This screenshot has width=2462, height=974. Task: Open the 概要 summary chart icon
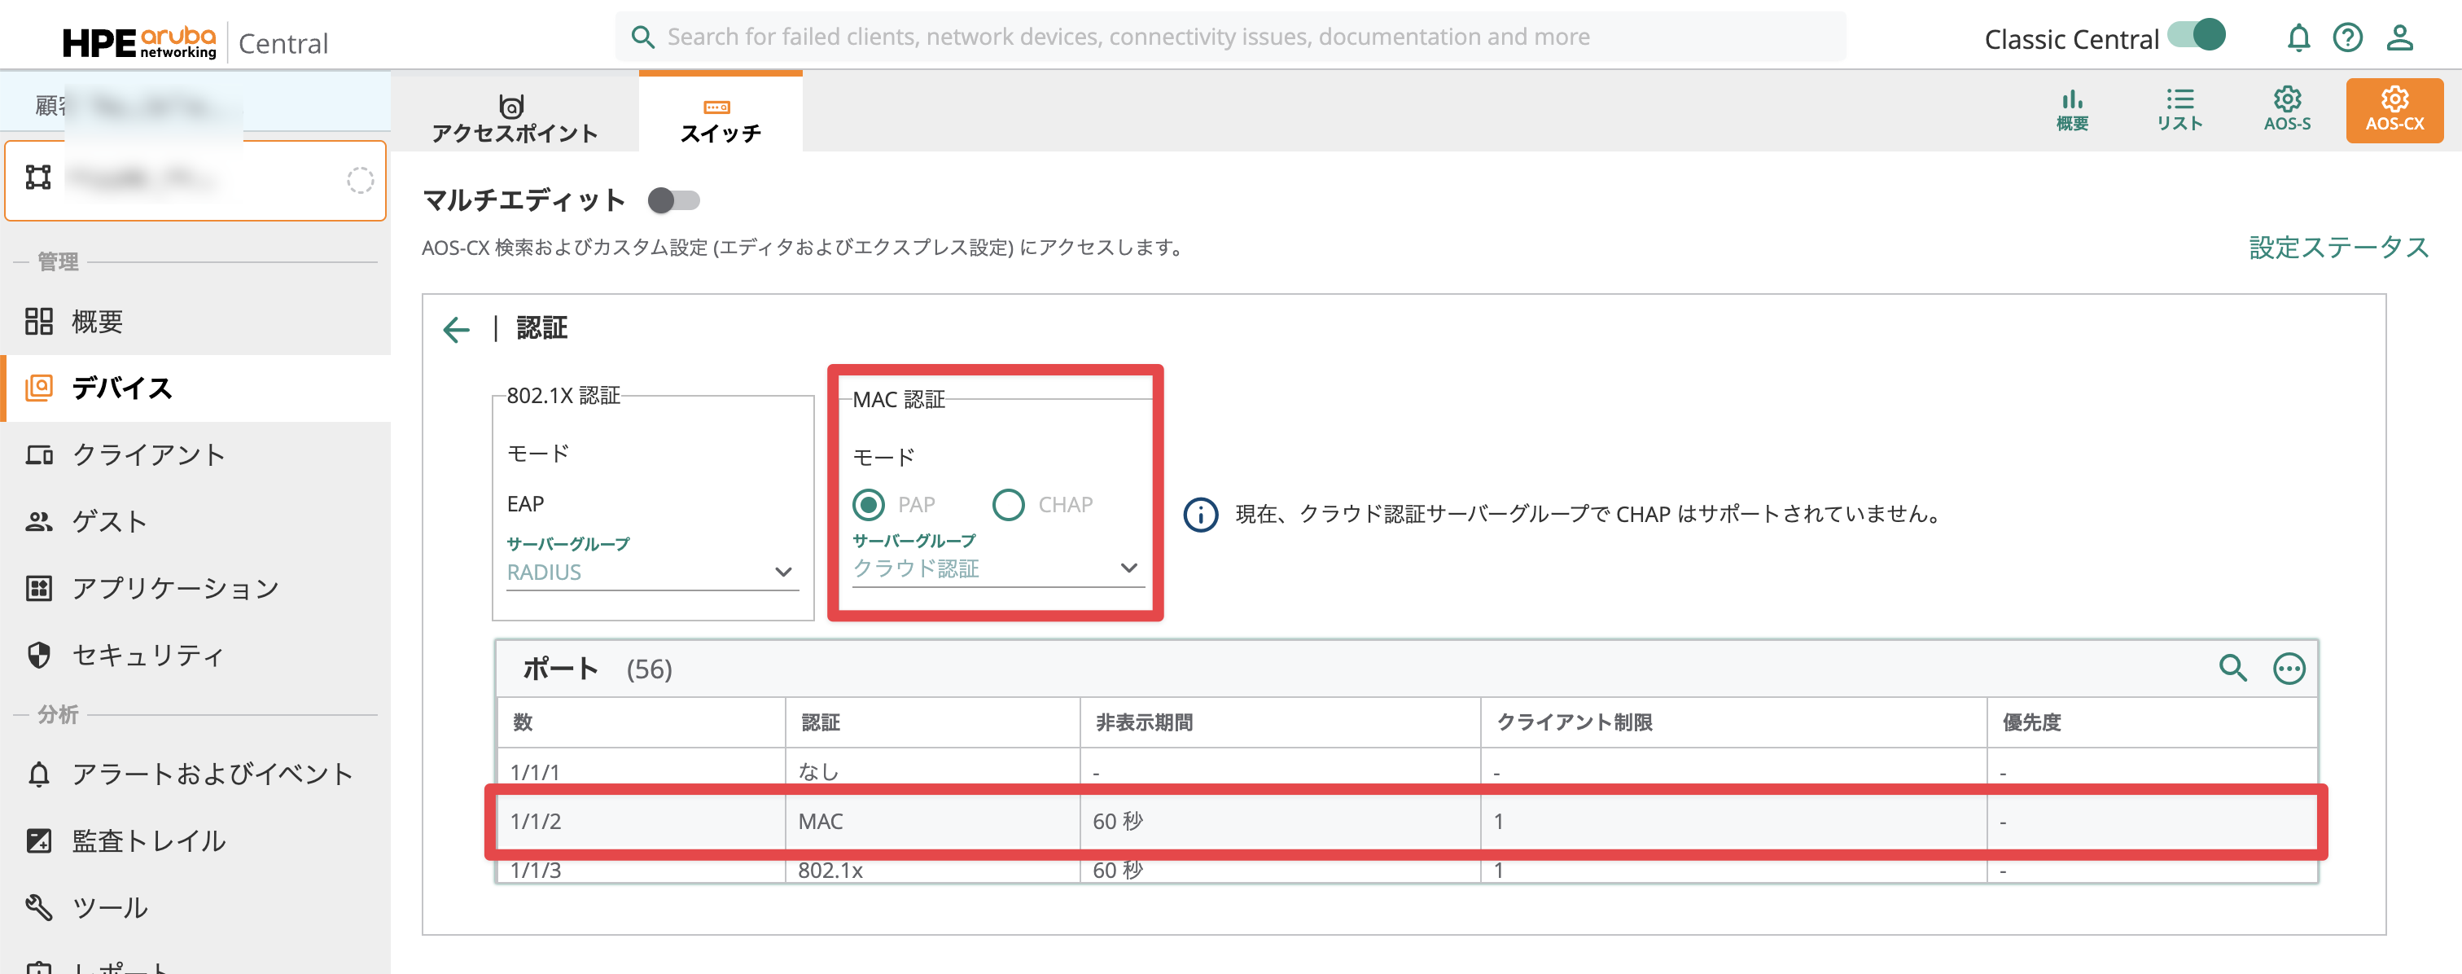(2072, 109)
